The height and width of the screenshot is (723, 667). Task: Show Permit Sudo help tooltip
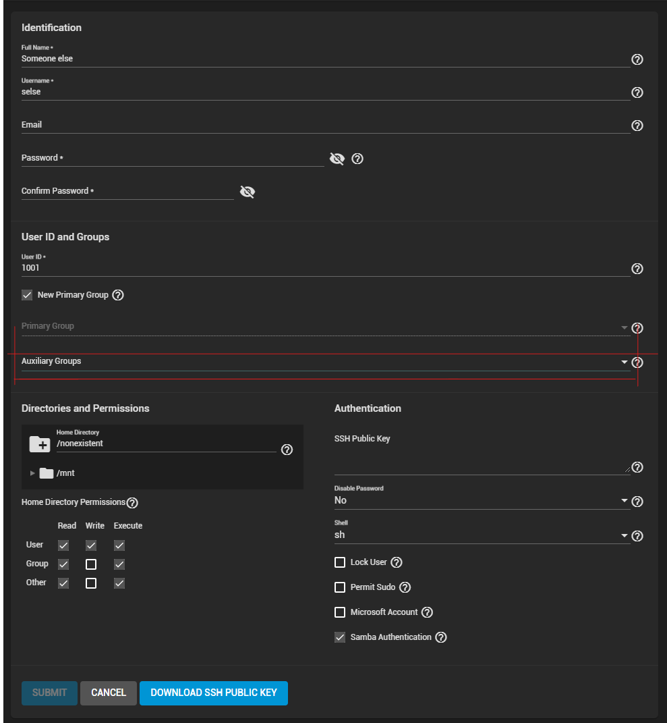point(405,587)
